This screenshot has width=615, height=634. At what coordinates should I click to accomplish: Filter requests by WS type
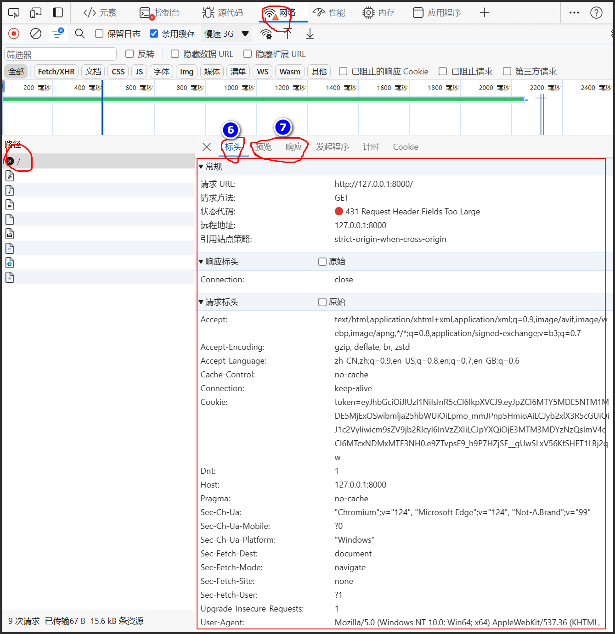(x=263, y=72)
